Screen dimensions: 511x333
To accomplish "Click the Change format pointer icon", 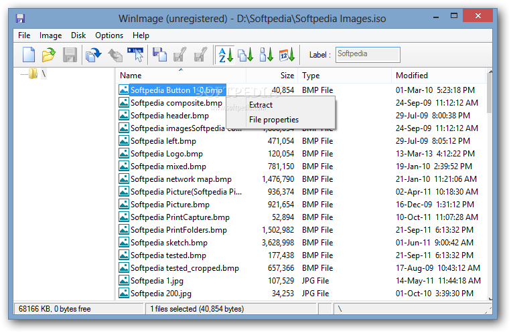I will coord(135,54).
